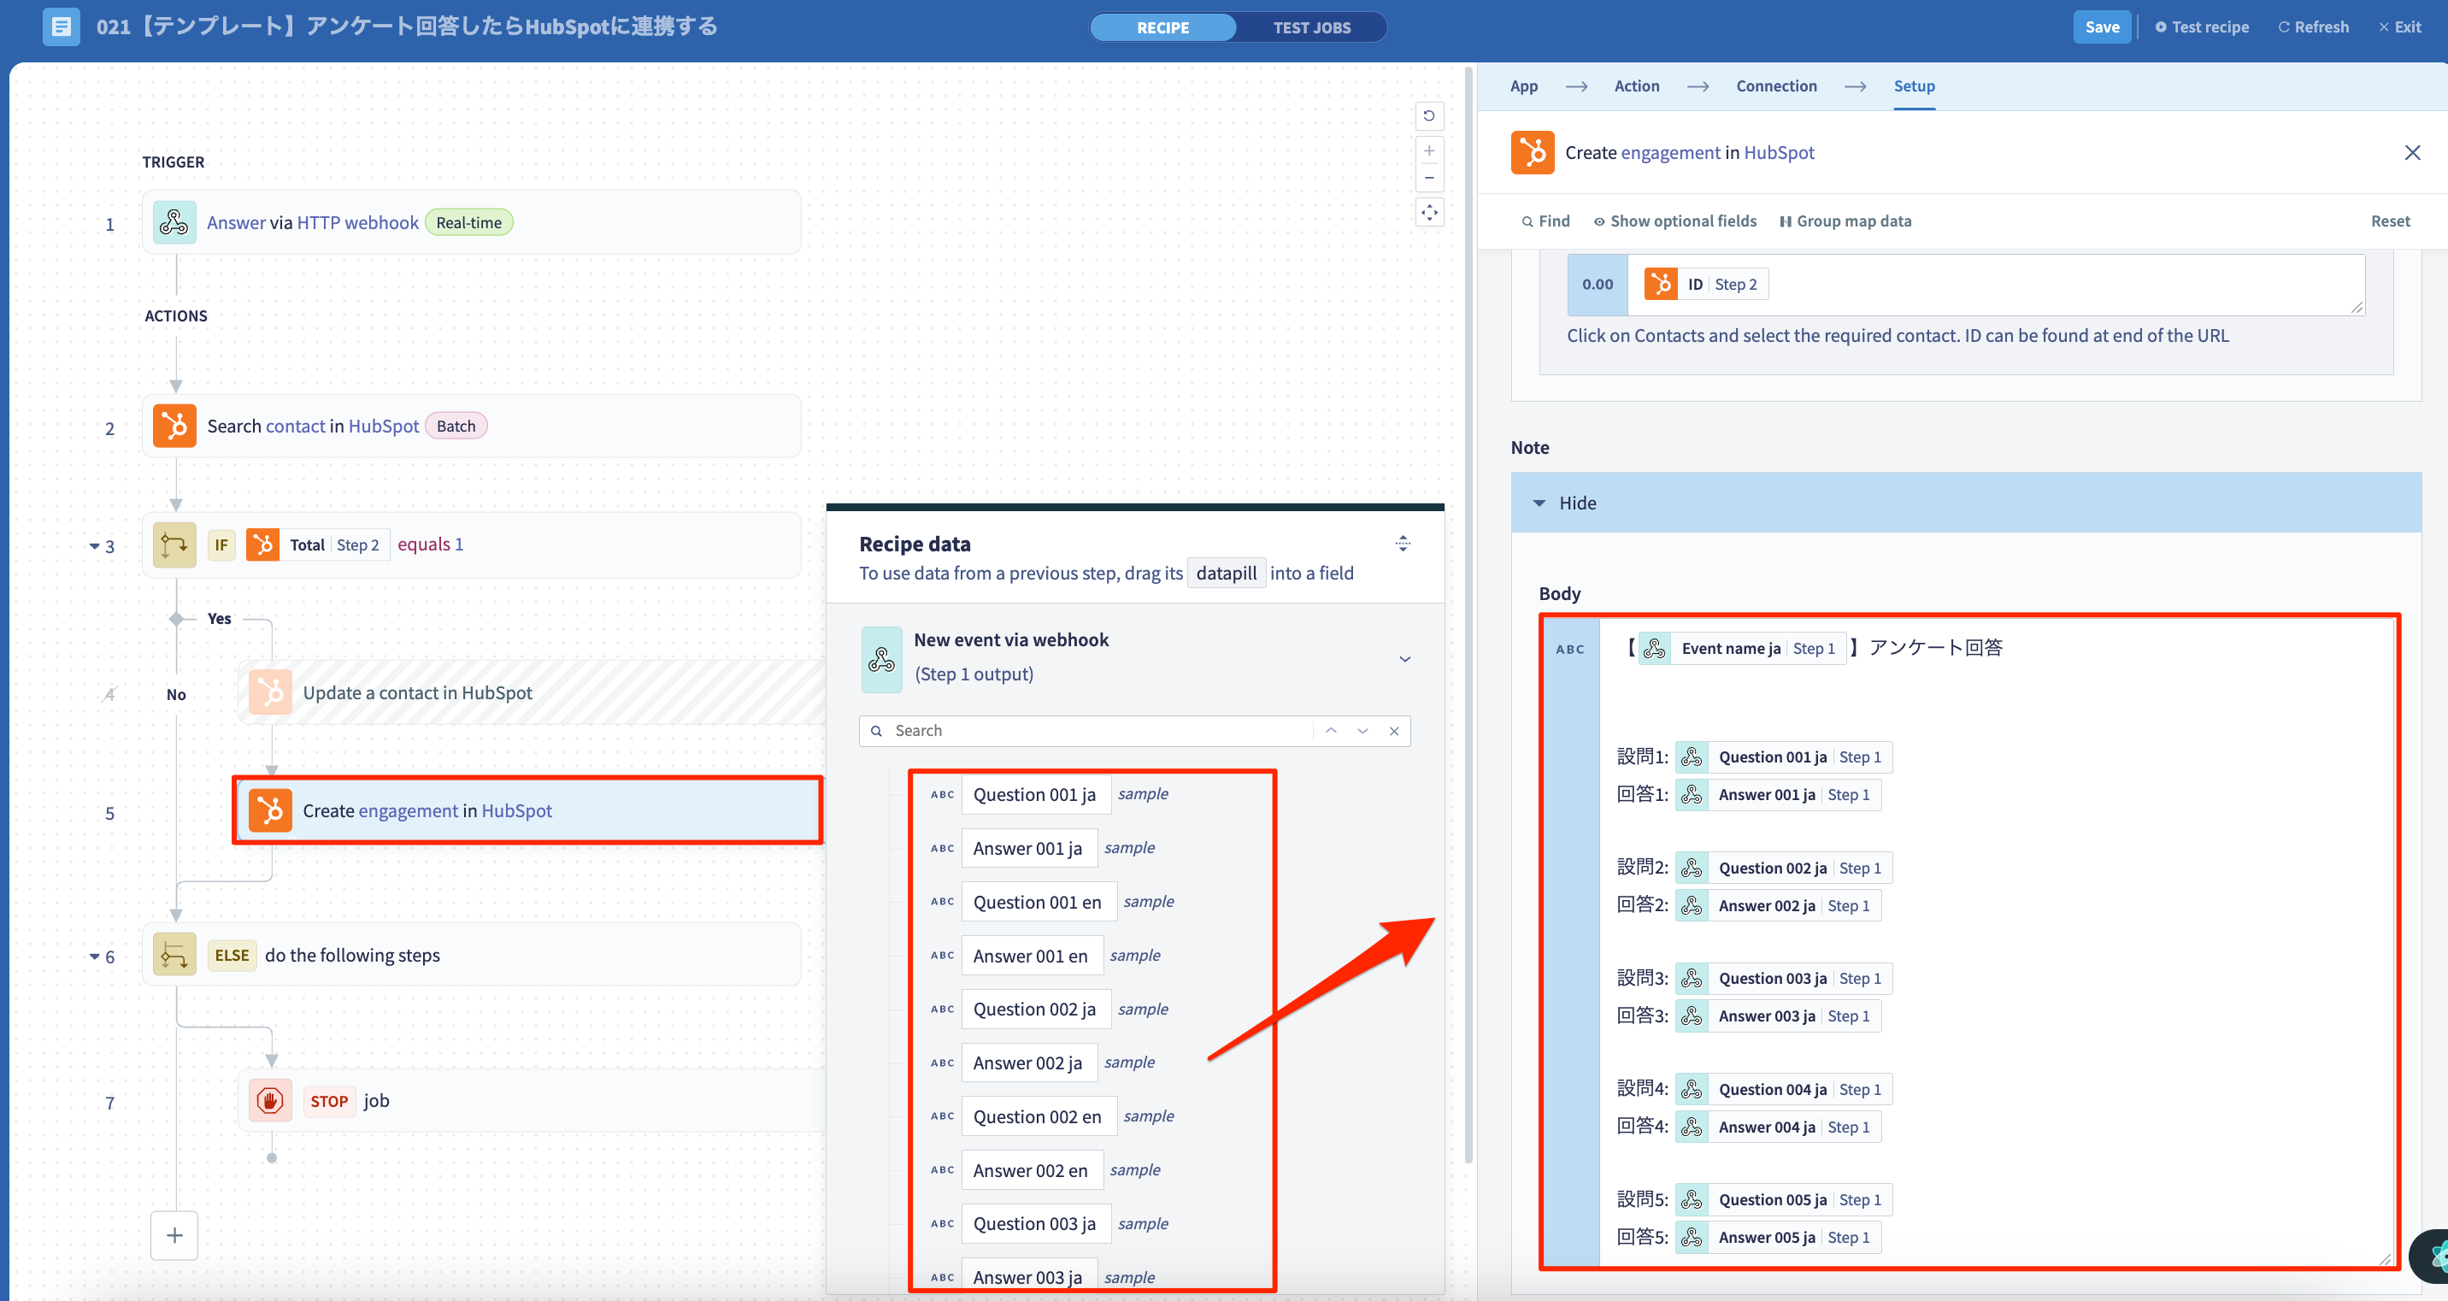Select the Question 001 en datapill
2448x1301 pixels.
coord(1038,902)
